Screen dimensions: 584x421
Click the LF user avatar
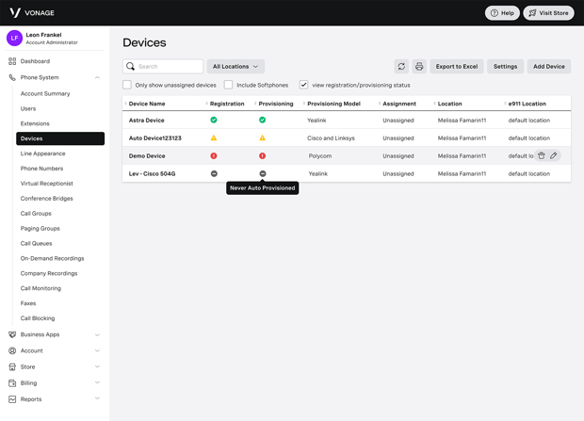(14, 38)
